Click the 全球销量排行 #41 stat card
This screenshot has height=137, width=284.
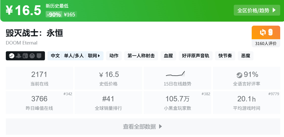[108, 103]
